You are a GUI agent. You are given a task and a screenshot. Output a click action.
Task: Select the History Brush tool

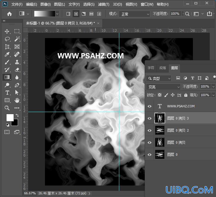pyautogui.click(x=7, y=70)
